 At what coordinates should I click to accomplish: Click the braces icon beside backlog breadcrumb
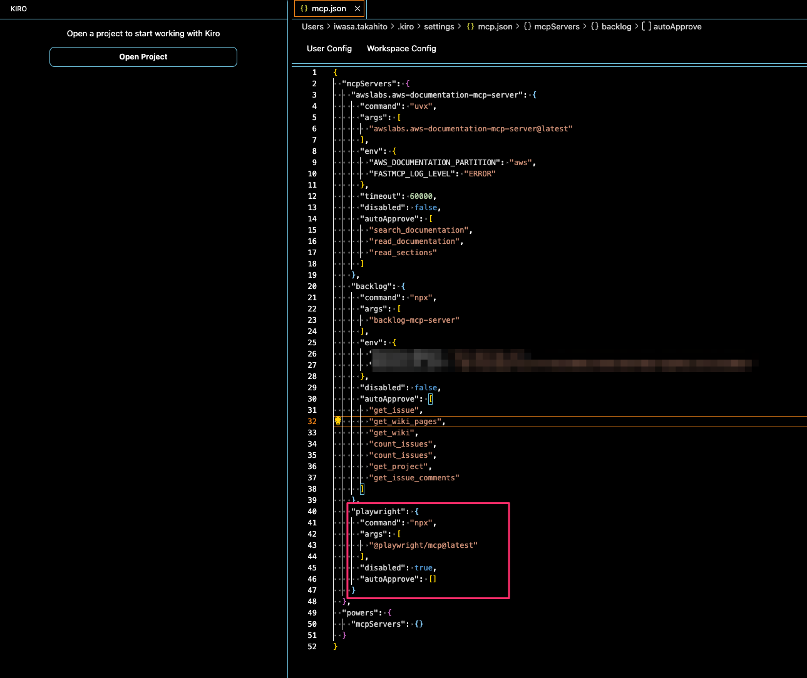pos(595,27)
